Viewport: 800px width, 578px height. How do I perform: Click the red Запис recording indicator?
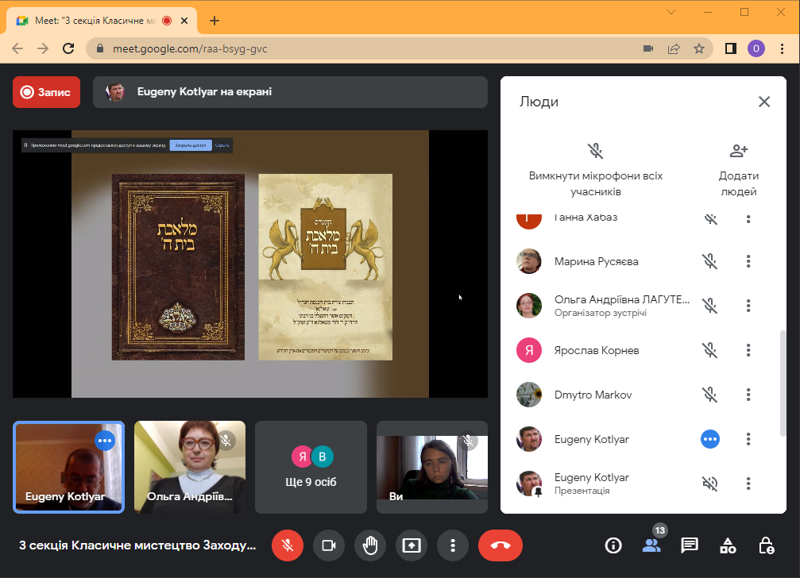point(46,92)
